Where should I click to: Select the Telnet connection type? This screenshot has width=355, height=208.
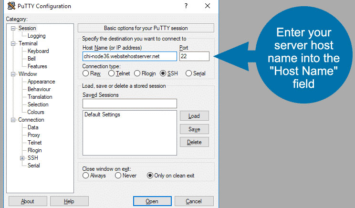pos(111,73)
